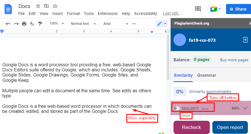Image resolution: width=251 pixels, height=134 pixels.
Task: Open the Insert menu
Action: click(57, 14)
